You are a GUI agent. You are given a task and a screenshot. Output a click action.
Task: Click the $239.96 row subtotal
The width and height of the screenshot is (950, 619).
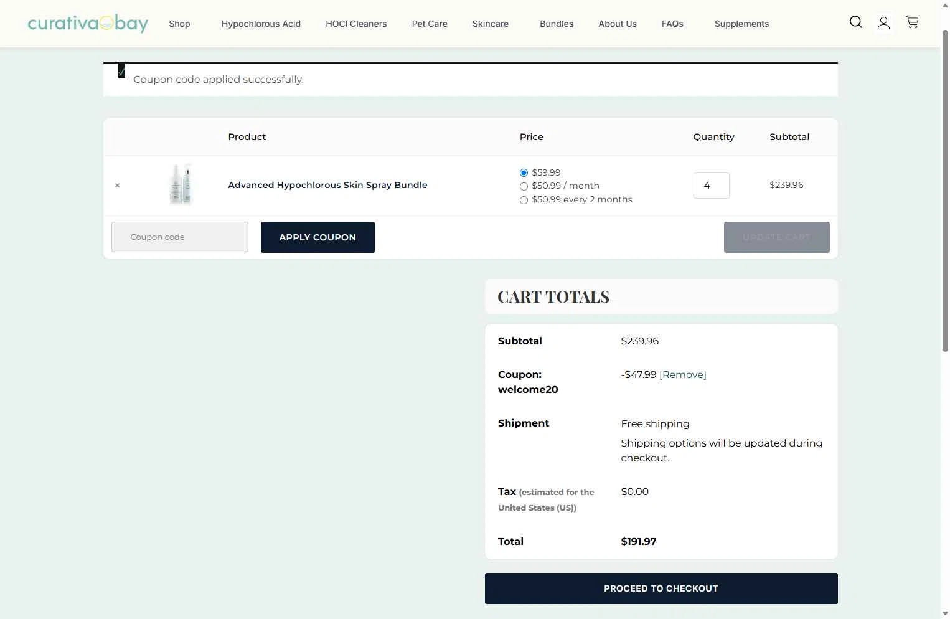pyautogui.click(x=786, y=185)
